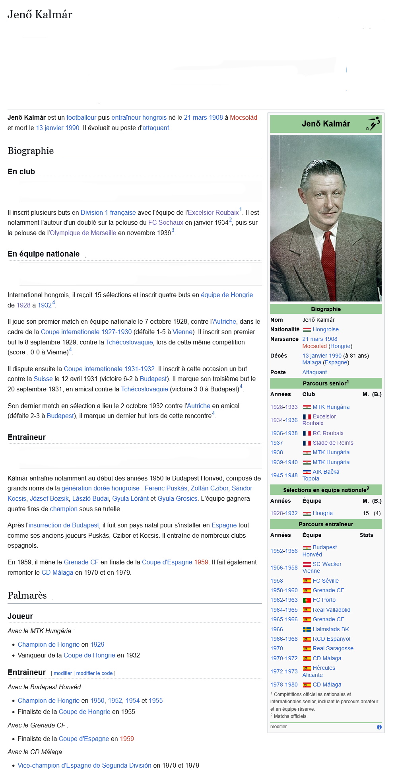
Task: Follow the László Budai link
Action: tap(90, 498)
